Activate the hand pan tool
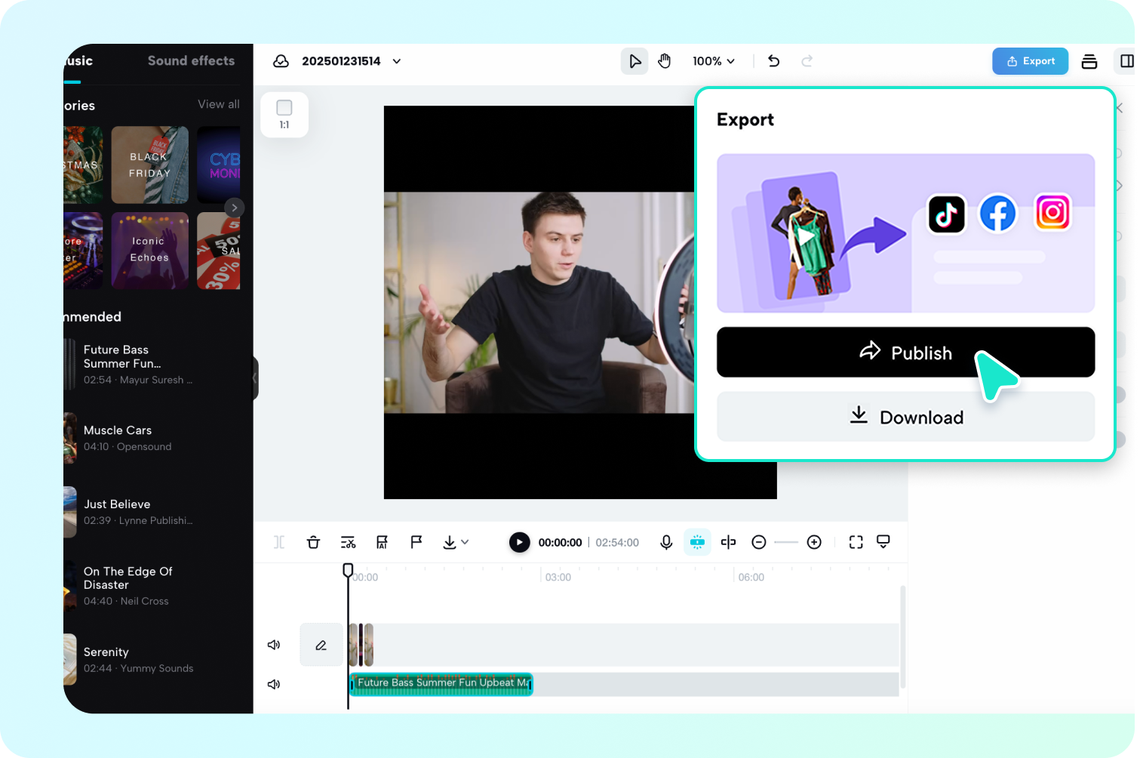Screen dimensions: 1140x758 (664, 61)
